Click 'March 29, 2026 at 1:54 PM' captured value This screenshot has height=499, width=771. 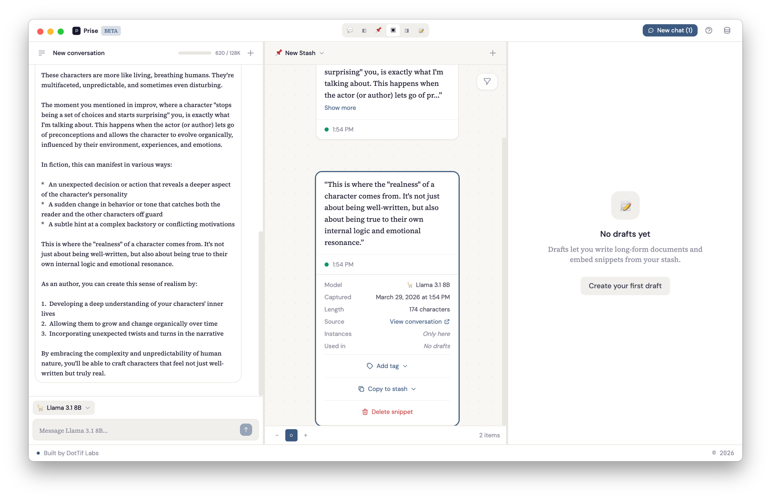(x=412, y=297)
